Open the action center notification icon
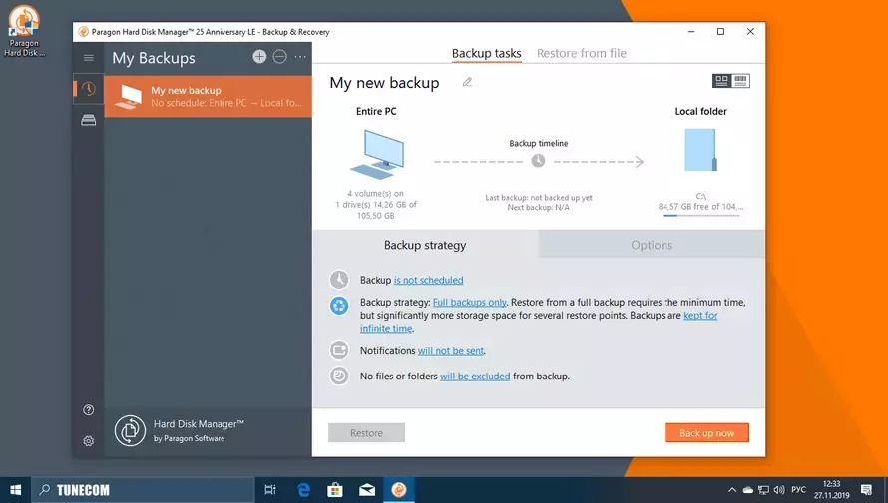 pyautogui.click(x=866, y=490)
